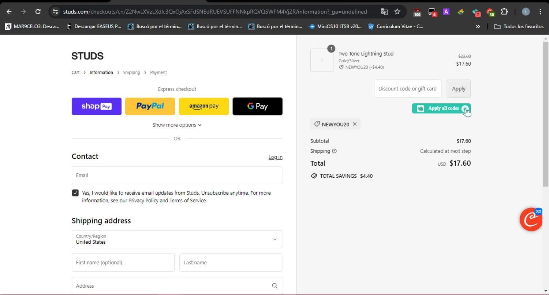
Task: Open the translate page icon
Action: coord(384,12)
